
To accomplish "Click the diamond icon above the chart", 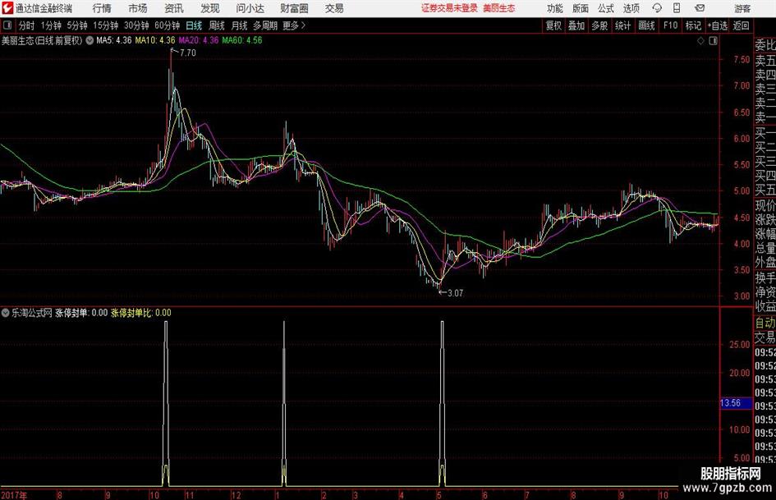I will pyautogui.click(x=700, y=40).
